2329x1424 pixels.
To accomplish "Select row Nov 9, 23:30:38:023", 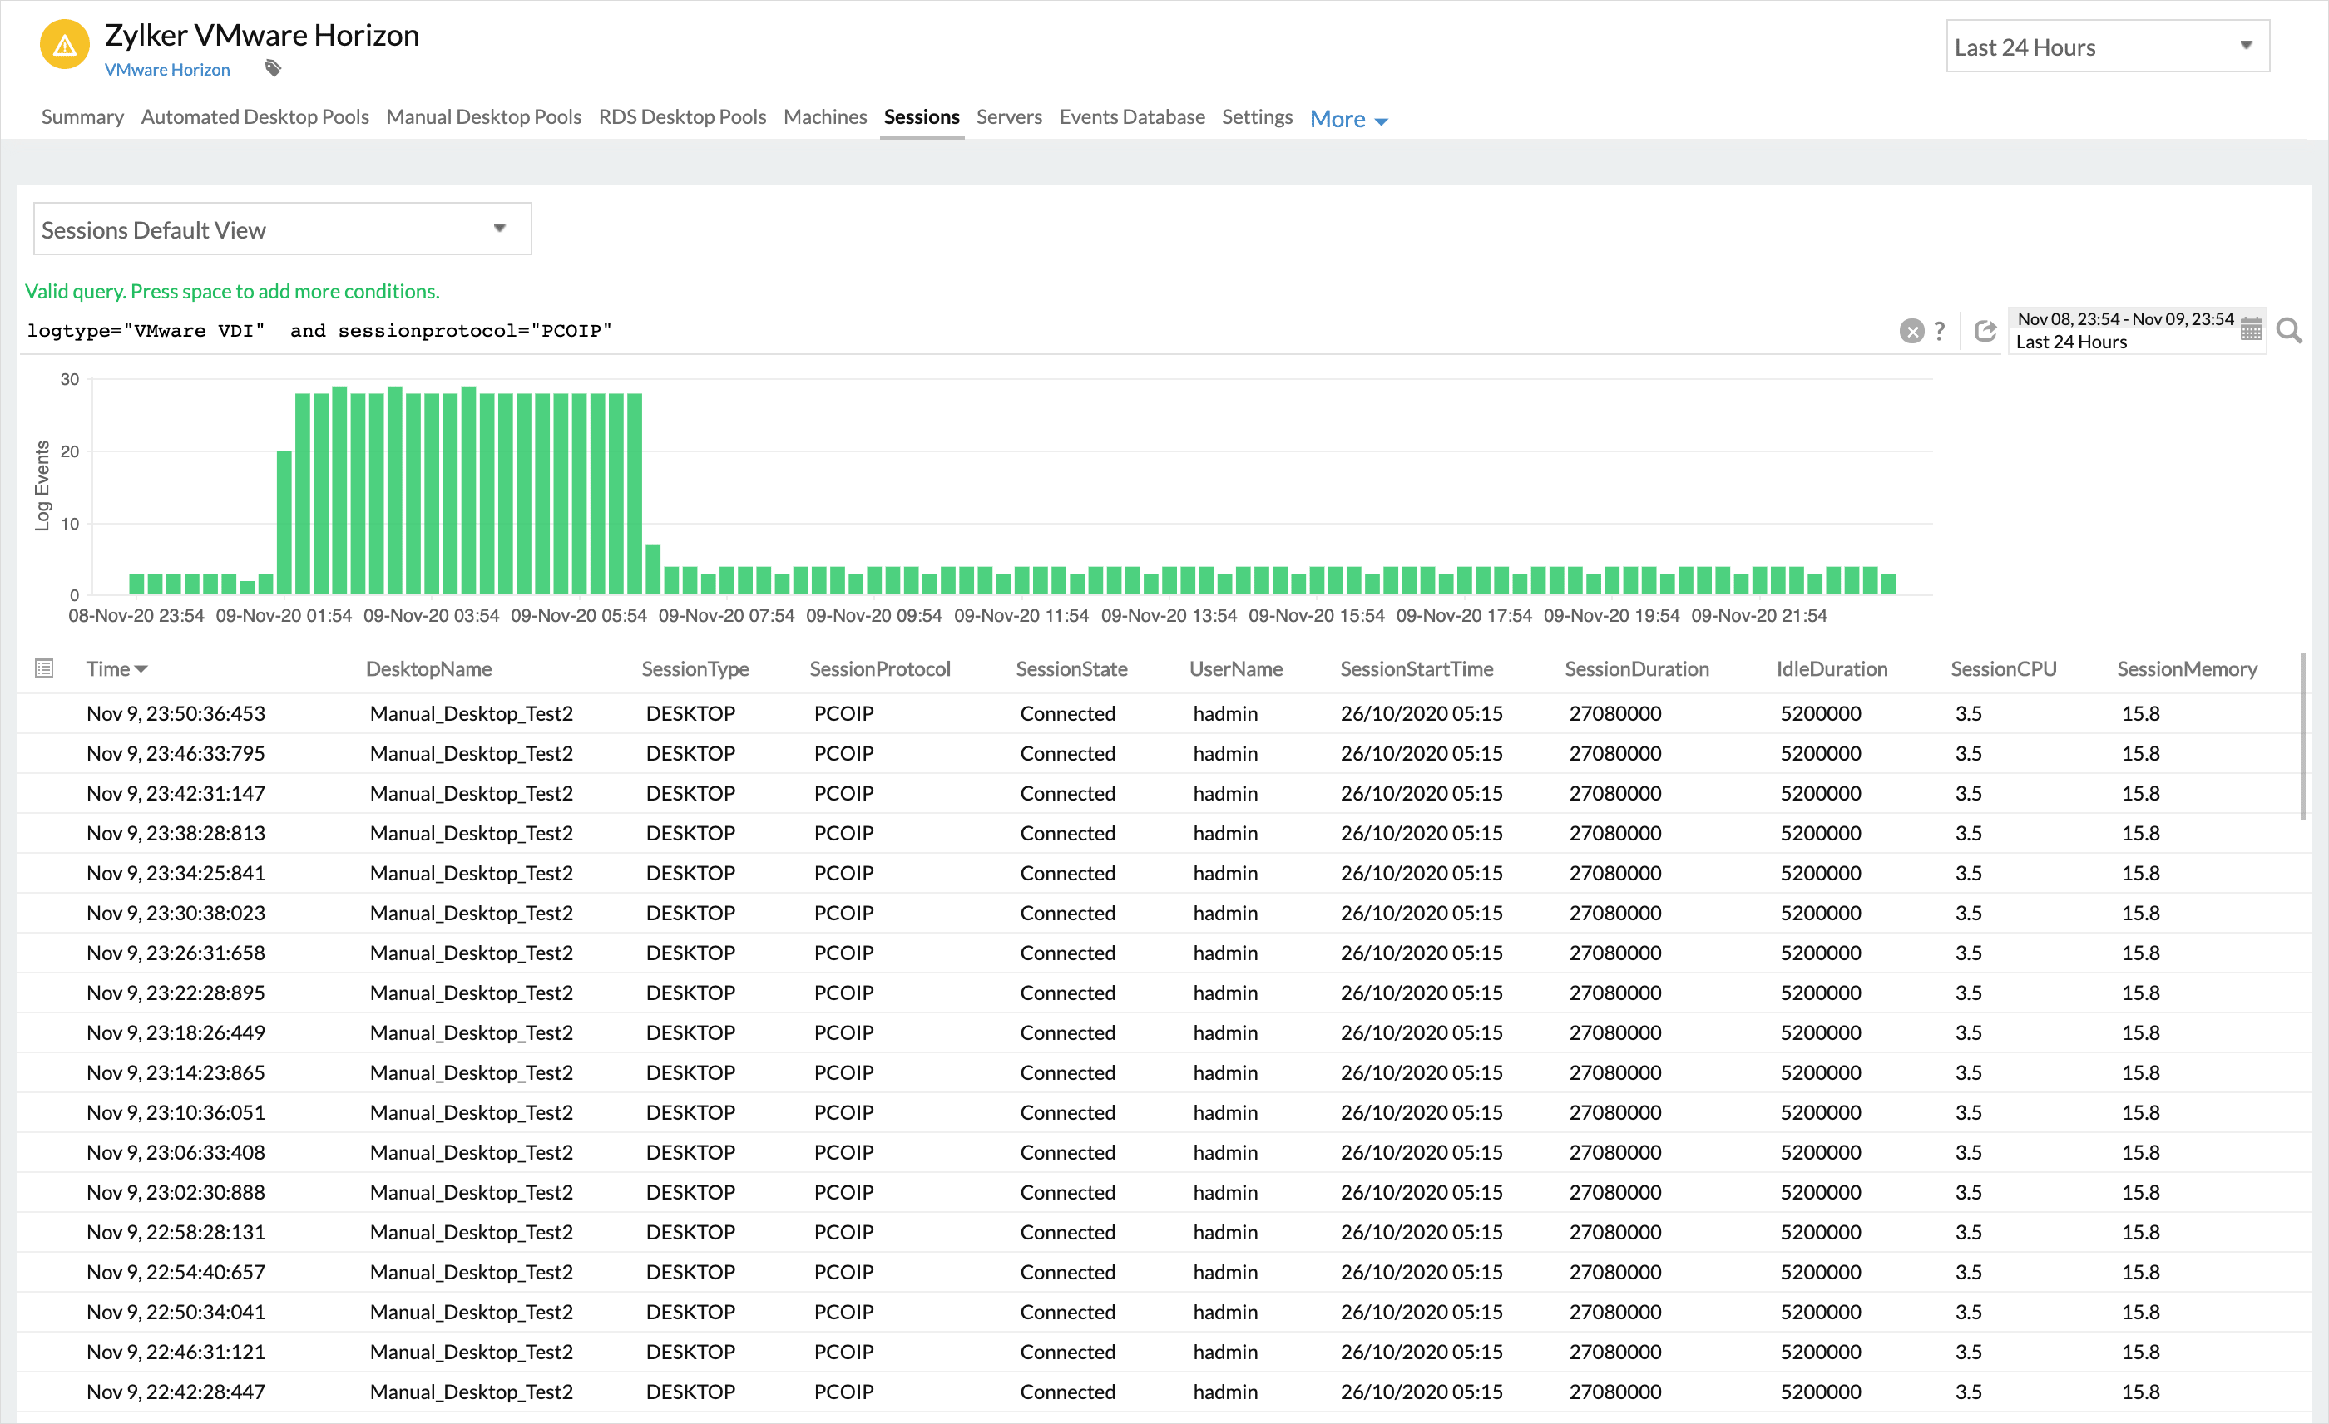I will click(1164, 913).
